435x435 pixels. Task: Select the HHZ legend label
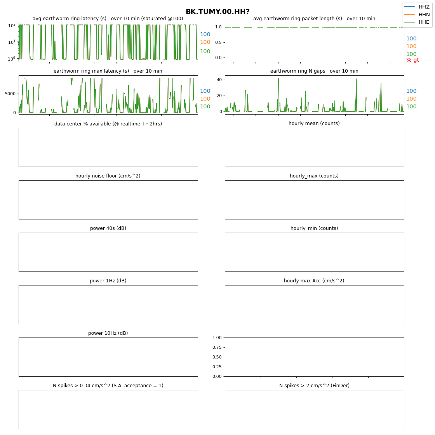424,7
